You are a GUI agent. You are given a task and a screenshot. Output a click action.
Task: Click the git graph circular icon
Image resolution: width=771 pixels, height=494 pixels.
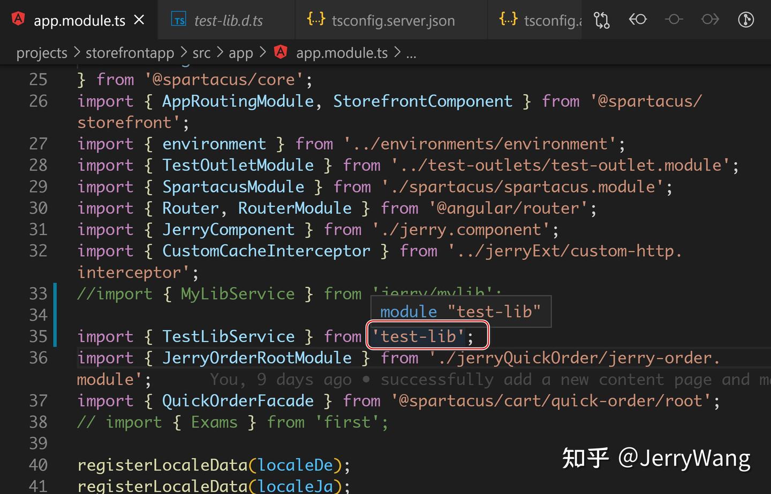746,20
